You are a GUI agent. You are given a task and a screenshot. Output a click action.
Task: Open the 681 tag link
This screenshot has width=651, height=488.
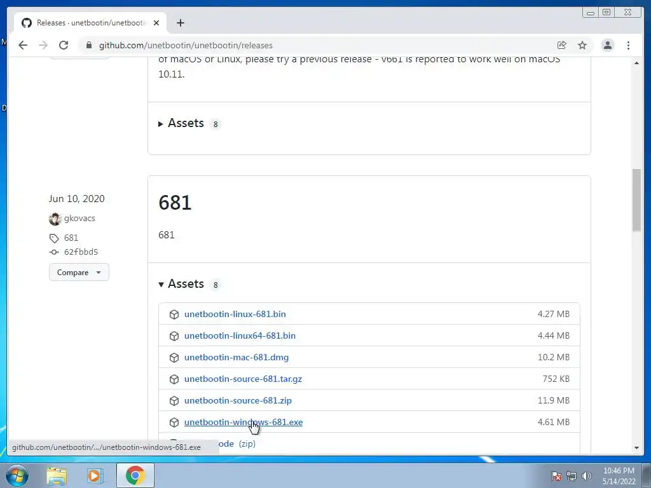tap(71, 238)
